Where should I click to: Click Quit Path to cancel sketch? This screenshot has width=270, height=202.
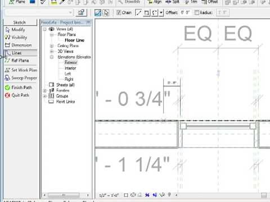click(17, 95)
